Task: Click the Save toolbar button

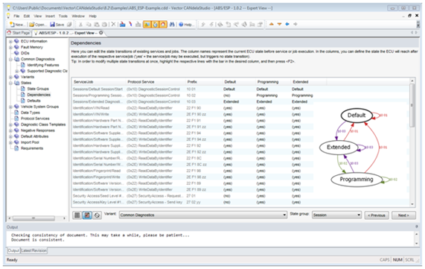Action: click(x=57, y=25)
